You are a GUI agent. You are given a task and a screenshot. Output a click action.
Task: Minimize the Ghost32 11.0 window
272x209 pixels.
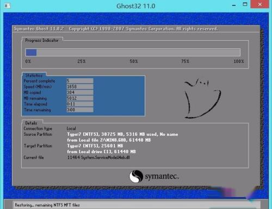coord(234,5)
